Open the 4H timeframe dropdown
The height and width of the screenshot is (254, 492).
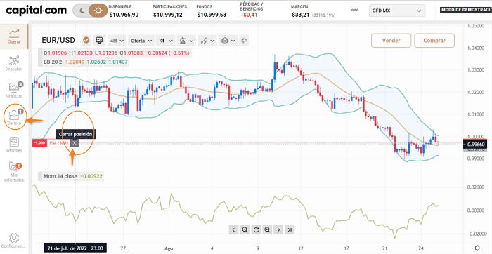(117, 41)
